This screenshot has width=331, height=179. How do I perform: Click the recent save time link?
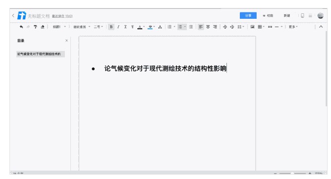(x=62, y=16)
